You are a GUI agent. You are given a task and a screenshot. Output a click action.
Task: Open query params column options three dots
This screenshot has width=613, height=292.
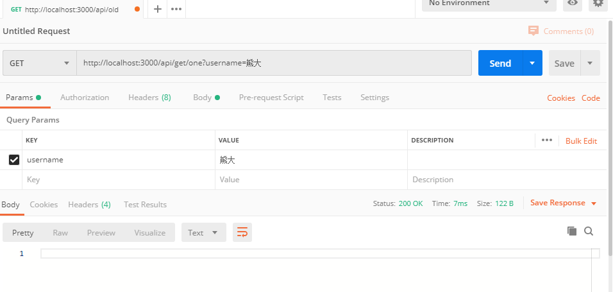pos(547,140)
